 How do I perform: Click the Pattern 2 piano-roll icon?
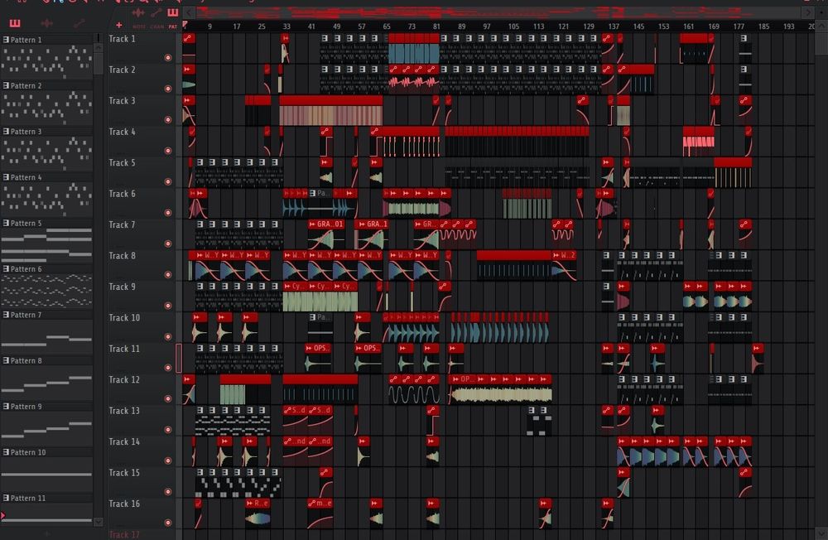6,85
